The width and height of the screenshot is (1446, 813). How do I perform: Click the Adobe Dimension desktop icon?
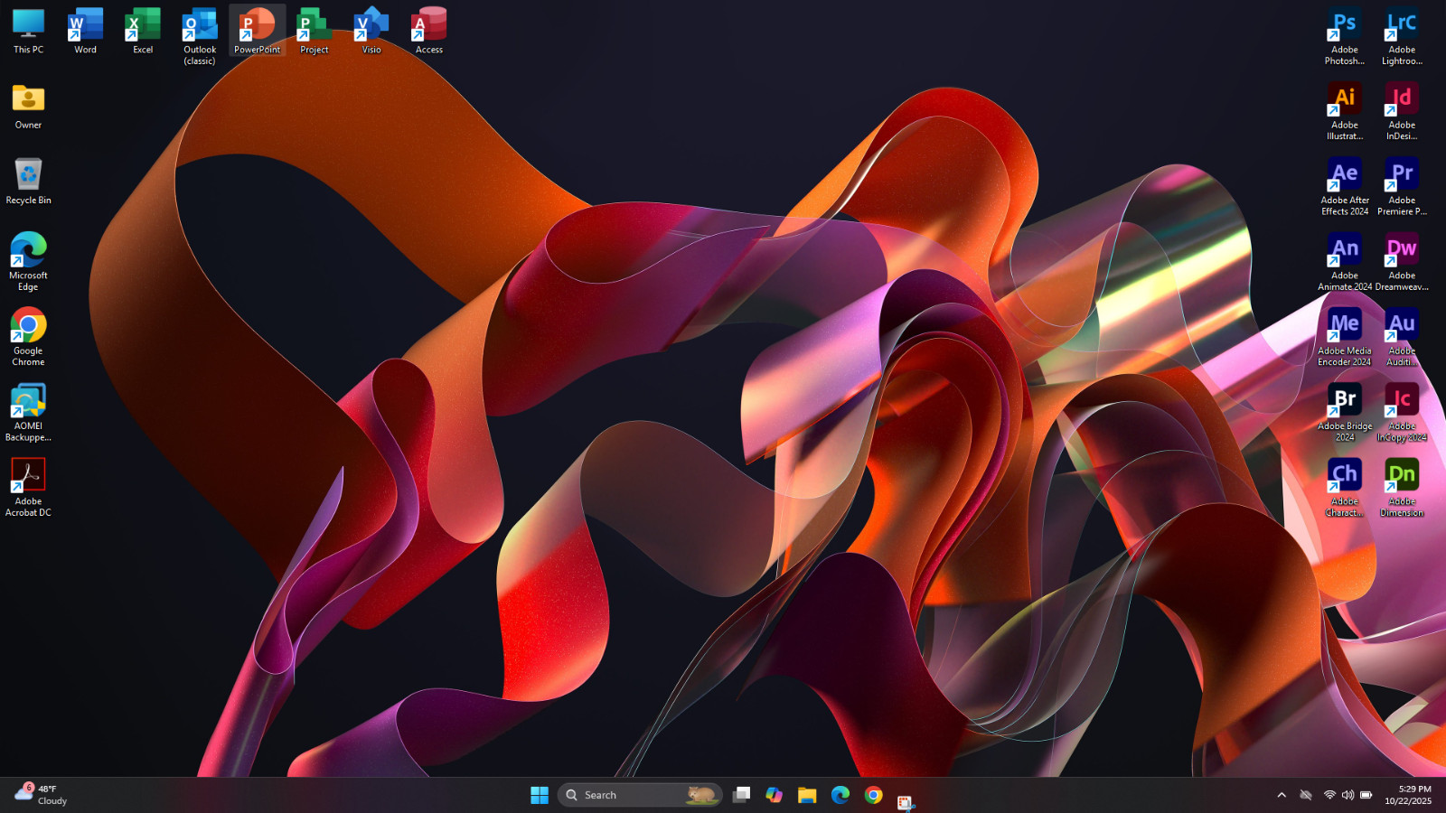(x=1402, y=487)
